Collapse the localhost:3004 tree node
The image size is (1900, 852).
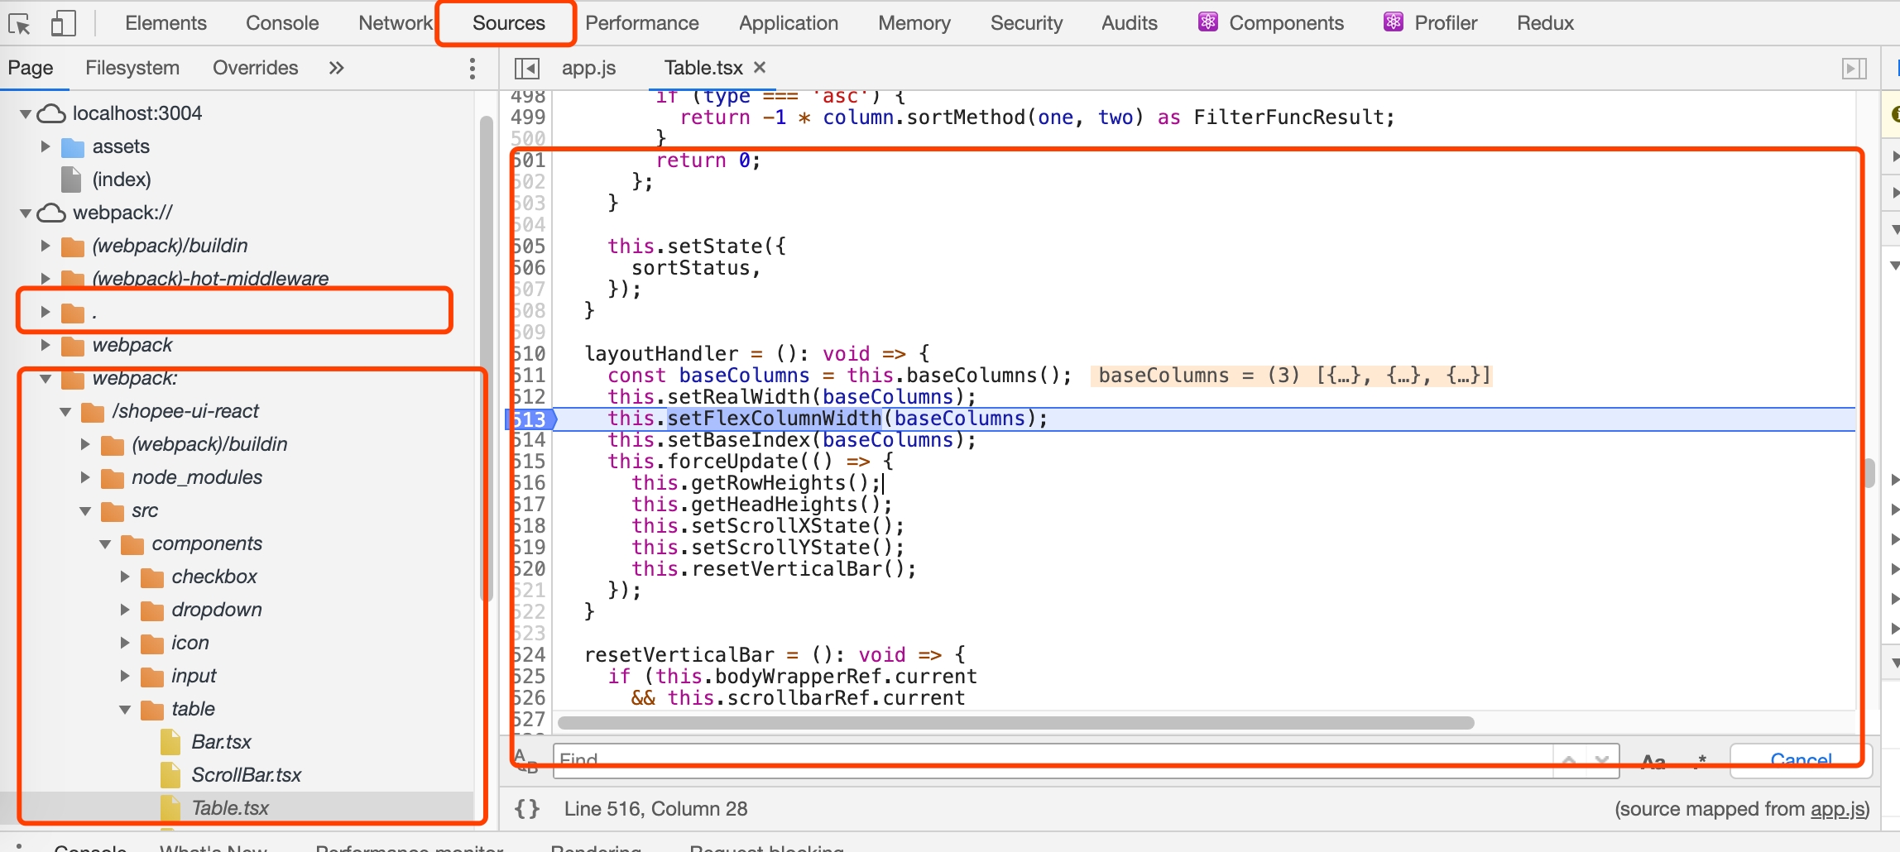click(x=26, y=113)
